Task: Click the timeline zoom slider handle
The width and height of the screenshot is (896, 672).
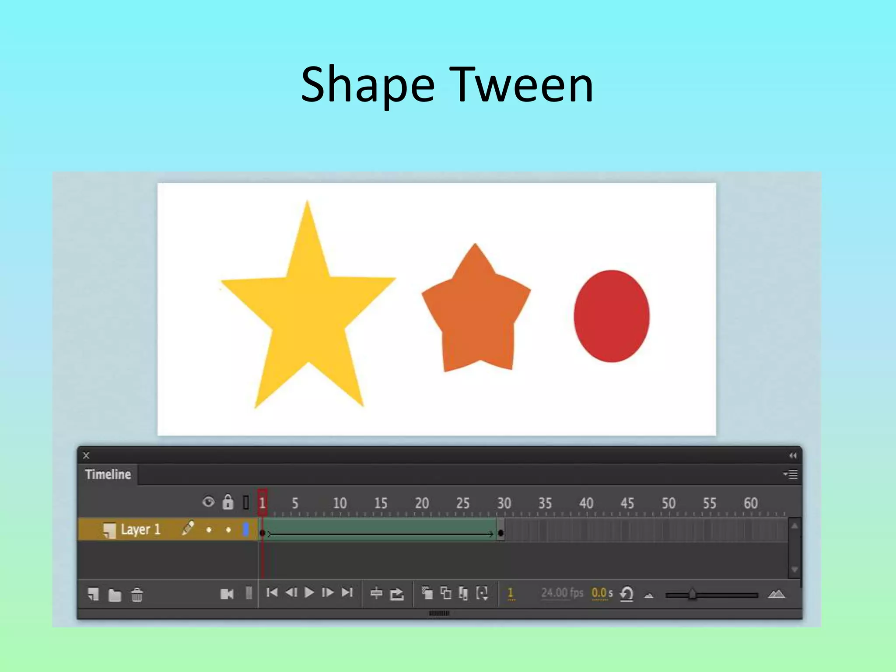Action: click(692, 595)
